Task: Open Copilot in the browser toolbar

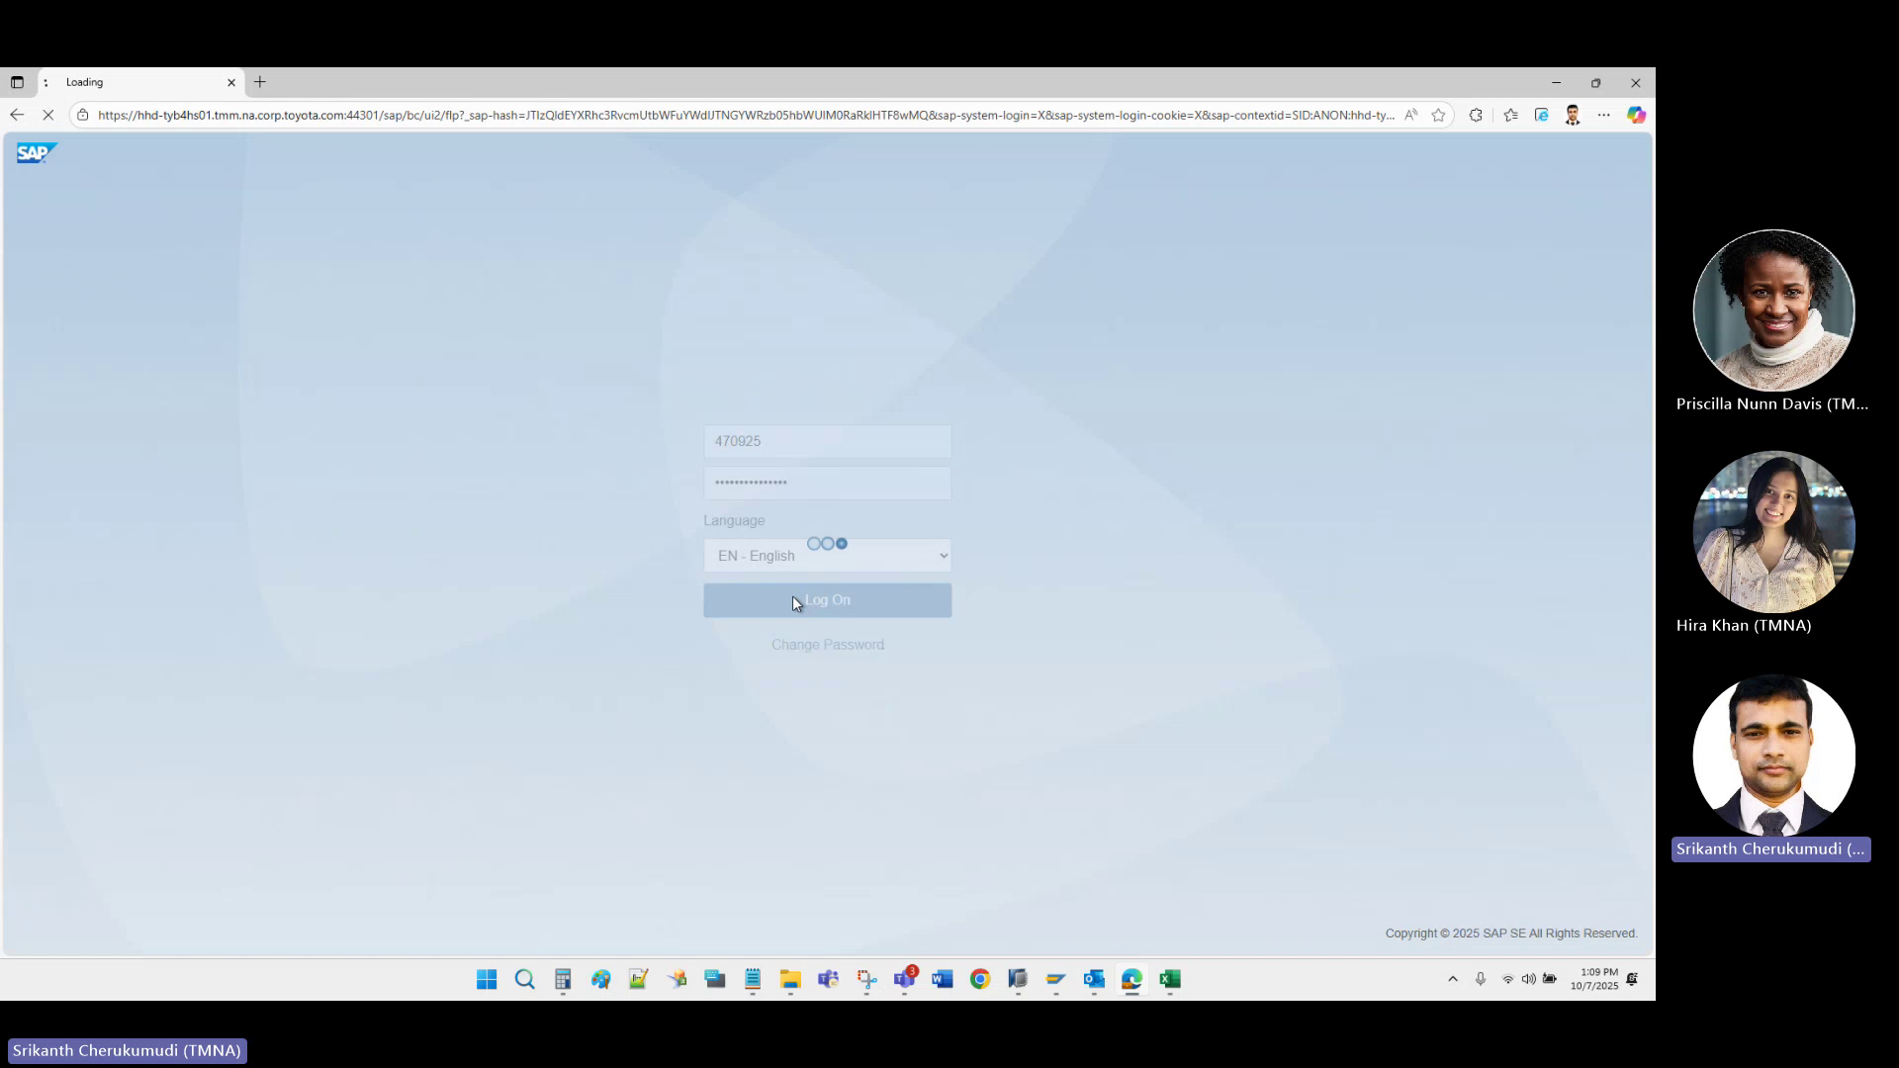Action: point(1637,115)
